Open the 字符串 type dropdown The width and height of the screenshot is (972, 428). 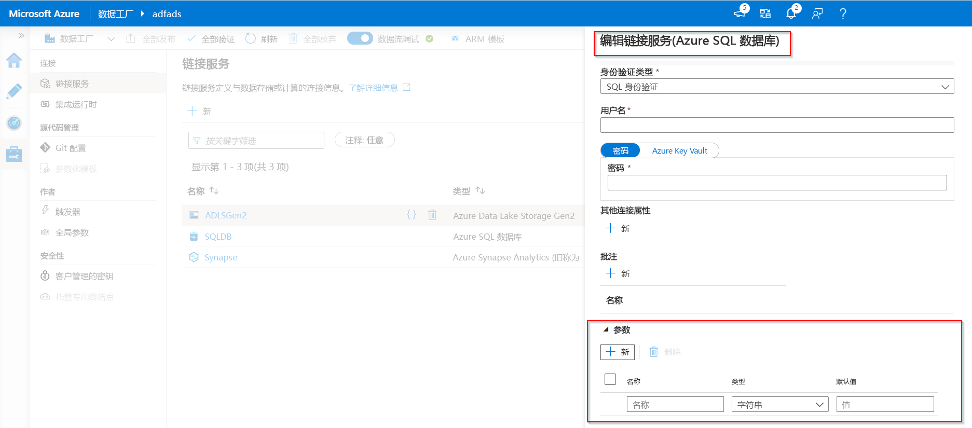780,404
